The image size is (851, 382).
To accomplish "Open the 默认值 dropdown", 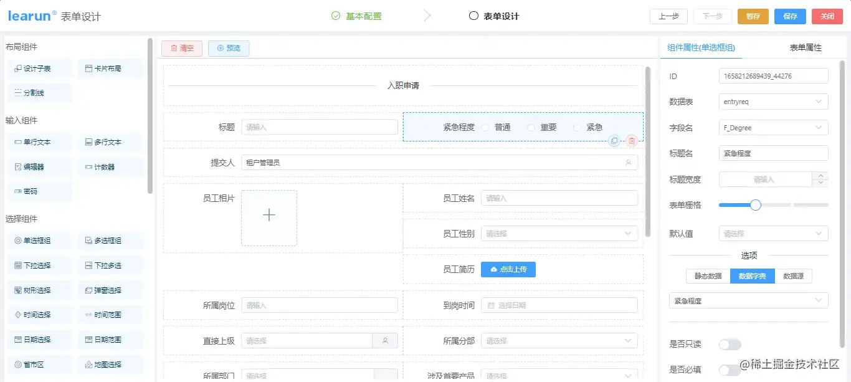I will tap(774, 234).
